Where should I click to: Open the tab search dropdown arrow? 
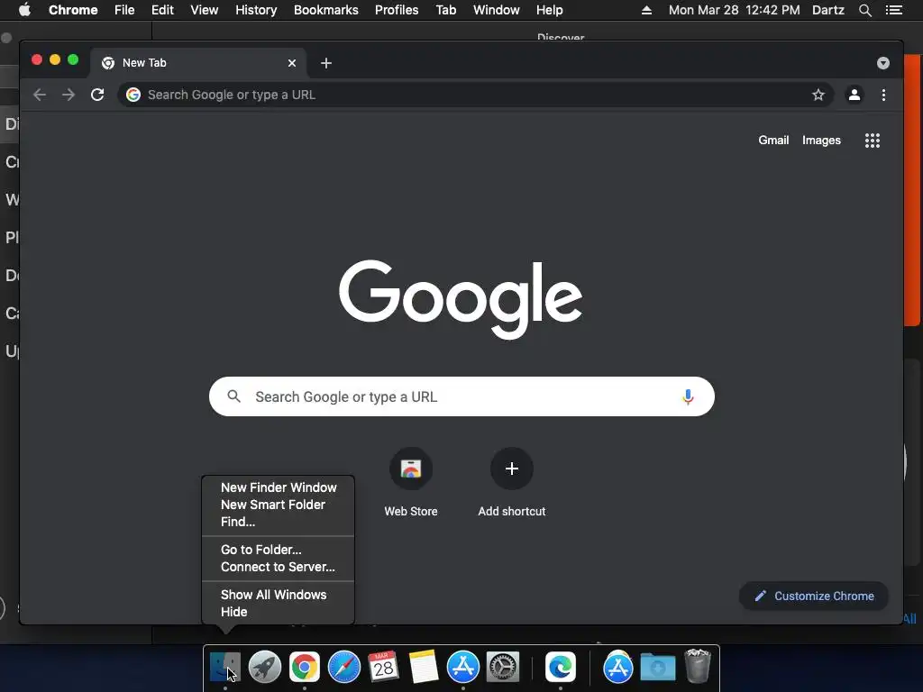[x=883, y=63]
